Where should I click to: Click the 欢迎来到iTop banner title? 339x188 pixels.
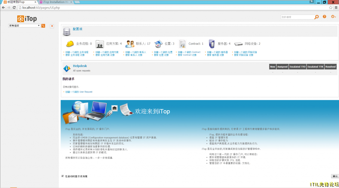pyautogui.click(x=152, y=111)
